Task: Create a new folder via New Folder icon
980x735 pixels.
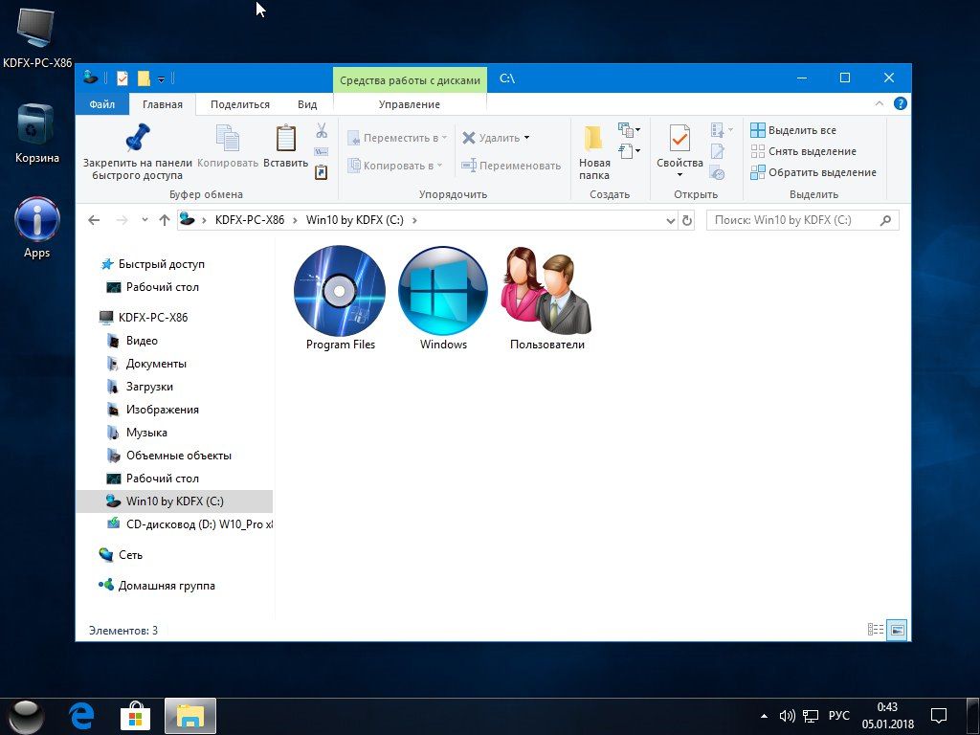Action: tap(593, 139)
